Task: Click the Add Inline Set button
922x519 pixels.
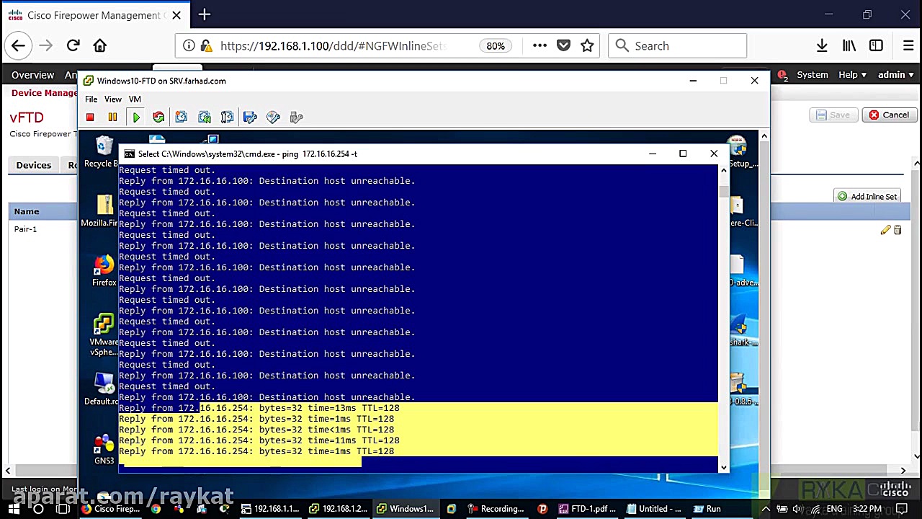Action: point(867,195)
